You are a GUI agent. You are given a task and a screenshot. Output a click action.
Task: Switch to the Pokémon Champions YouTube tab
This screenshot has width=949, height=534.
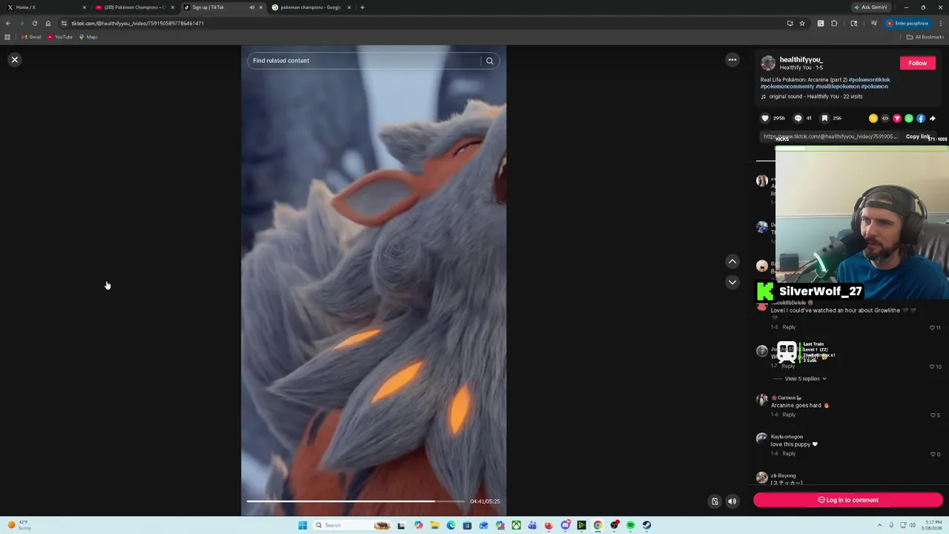point(133,7)
